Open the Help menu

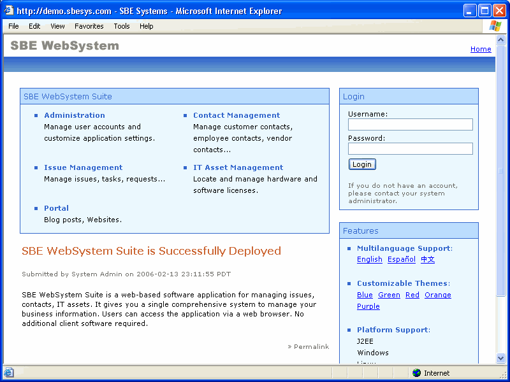(x=147, y=26)
